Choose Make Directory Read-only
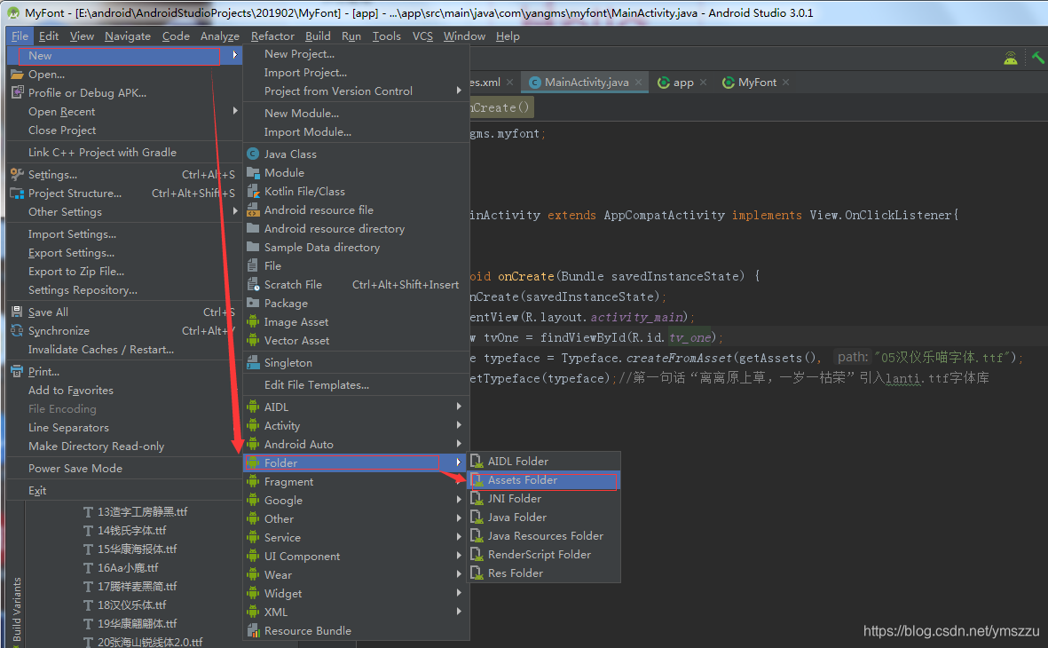1048x648 pixels. point(96,446)
